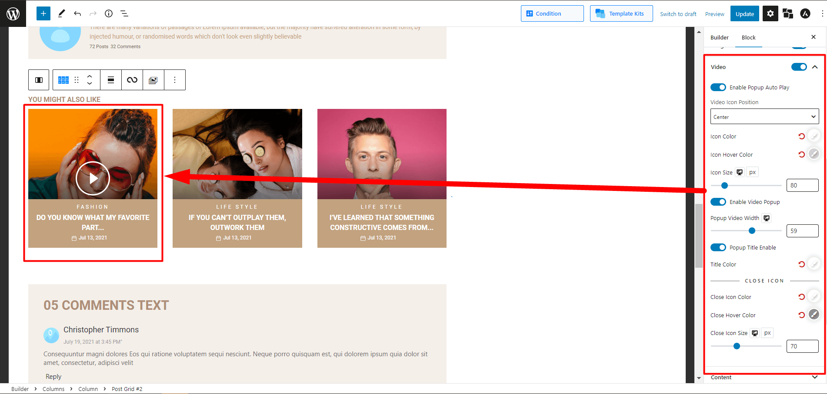Turn off Popup Title Enable
The height and width of the screenshot is (394, 827).
pos(718,247)
